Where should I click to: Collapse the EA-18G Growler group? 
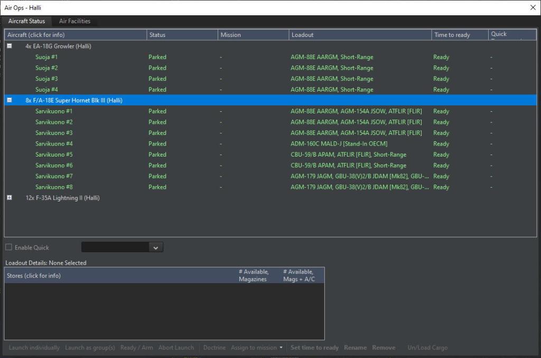pyautogui.click(x=10, y=46)
